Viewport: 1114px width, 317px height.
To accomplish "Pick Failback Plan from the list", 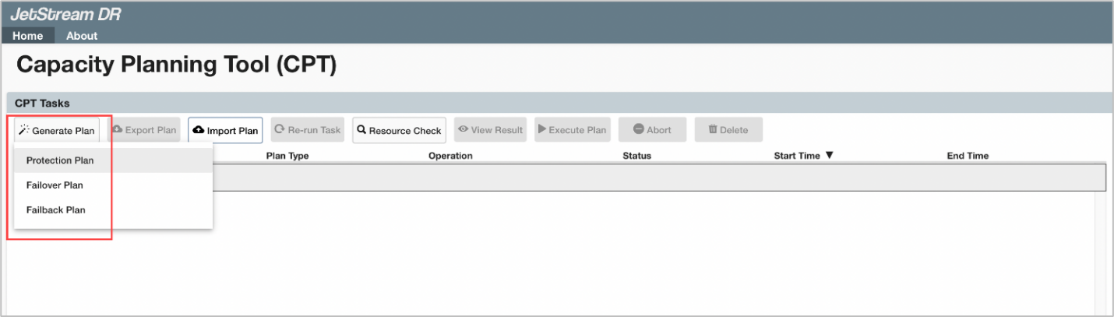I will click(x=55, y=210).
